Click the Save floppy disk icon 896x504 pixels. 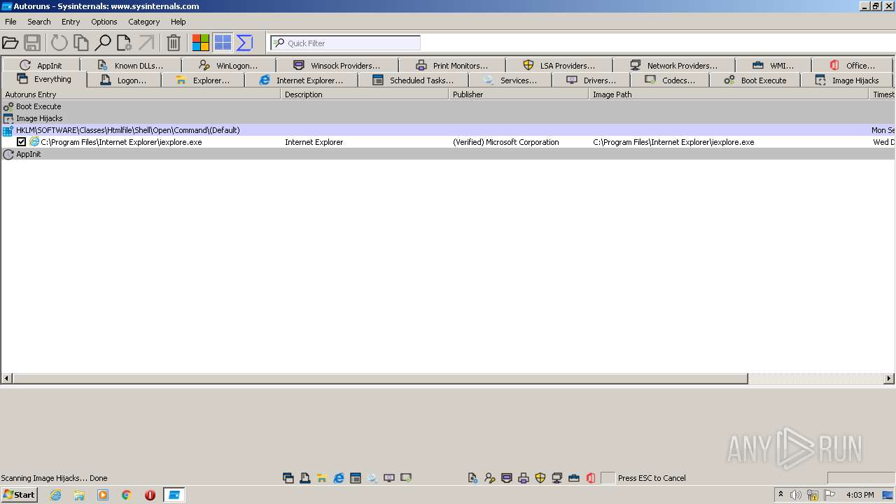(x=32, y=43)
